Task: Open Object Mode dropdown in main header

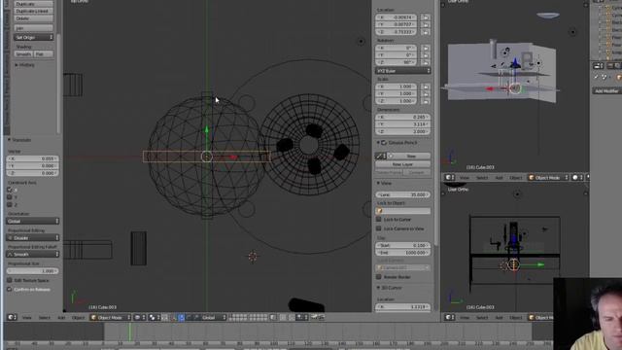Action: [x=110, y=318]
